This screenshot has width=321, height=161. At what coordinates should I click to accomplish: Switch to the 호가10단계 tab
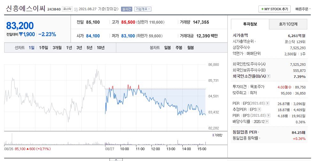coord(288,24)
